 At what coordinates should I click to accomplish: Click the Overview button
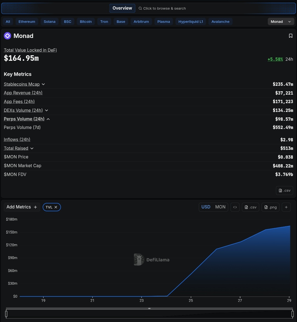(x=122, y=8)
